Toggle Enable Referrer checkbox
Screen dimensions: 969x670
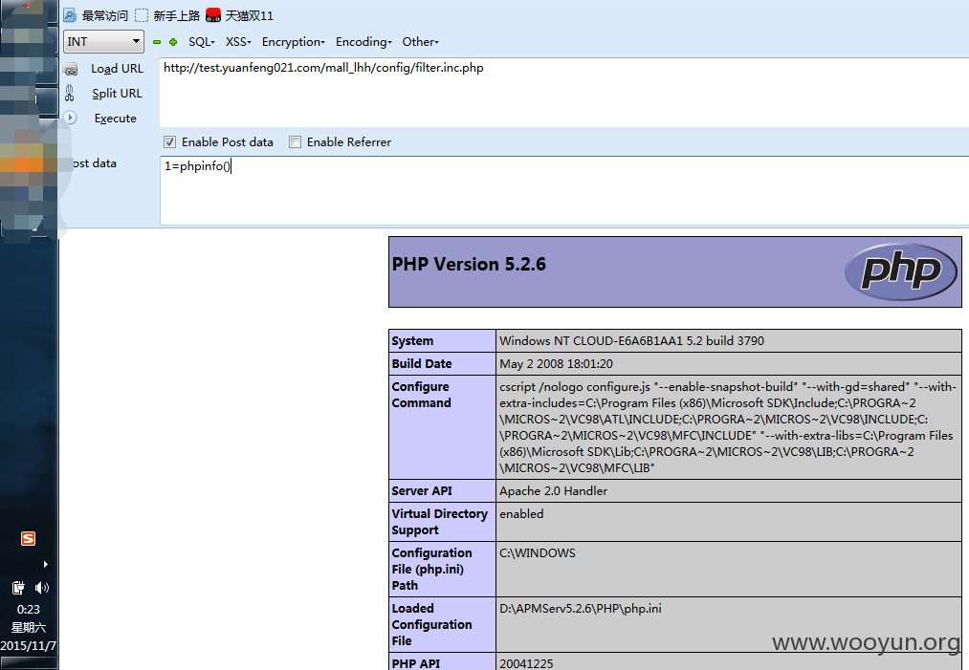296,142
